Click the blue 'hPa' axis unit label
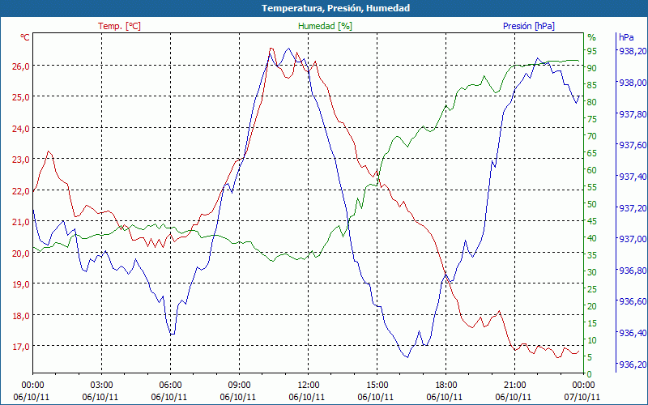Screen dimensions: 648x405 [x=626, y=37]
